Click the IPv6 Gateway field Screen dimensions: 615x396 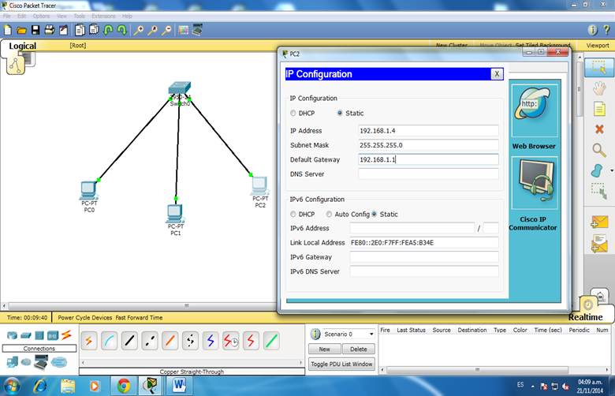(424, 257)
